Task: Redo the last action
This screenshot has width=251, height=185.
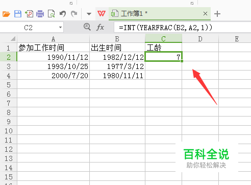Action: pyautogui.click(x=74, y=14)
